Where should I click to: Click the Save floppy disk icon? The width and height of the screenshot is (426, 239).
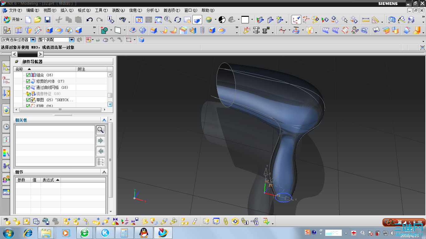(47, 20)
